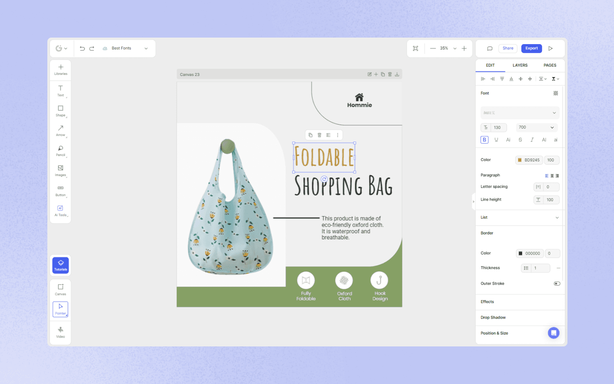Toggle italic formatting
614x384 pixels.
[x=532, y=140]
